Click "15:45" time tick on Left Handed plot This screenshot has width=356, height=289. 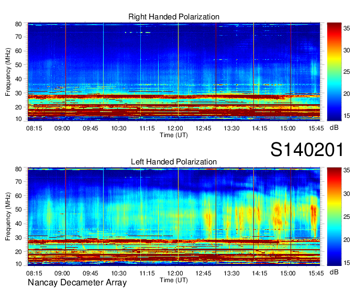click(x=316, y=273)
